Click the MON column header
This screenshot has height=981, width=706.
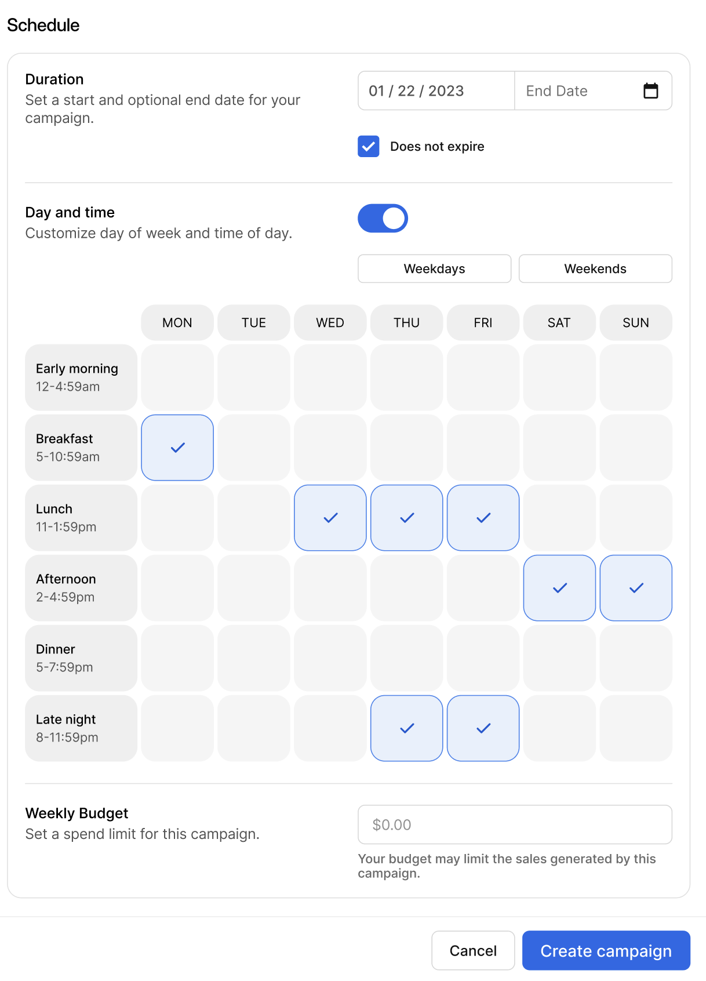click(177, 323)
